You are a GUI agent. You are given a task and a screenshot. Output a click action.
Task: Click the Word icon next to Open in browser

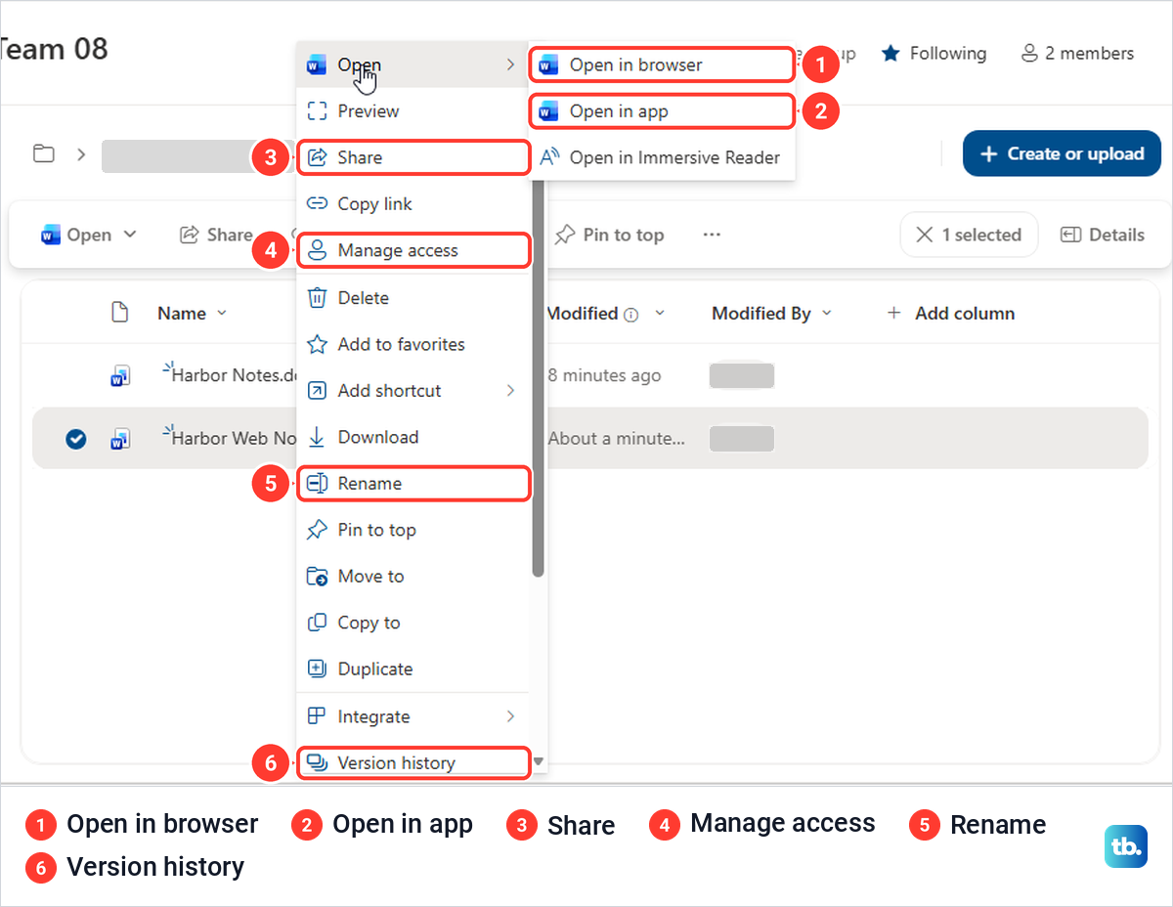click(x=549, y=65)
